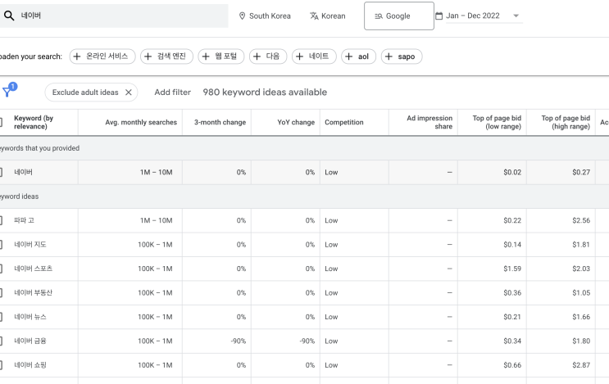Click the plus icon on sapo chip
Image resolution: width=609 pixels, height=384 pixels.
389,56
